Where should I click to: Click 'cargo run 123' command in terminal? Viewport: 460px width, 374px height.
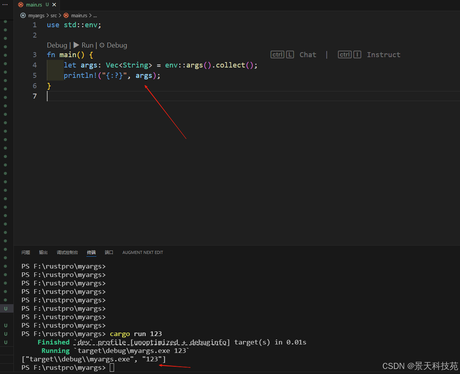pos(136,334)
